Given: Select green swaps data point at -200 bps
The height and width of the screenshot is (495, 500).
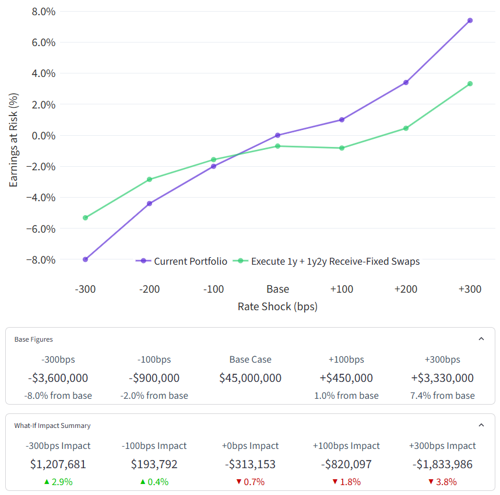Looking at the screenshot, I should (150, 180).
